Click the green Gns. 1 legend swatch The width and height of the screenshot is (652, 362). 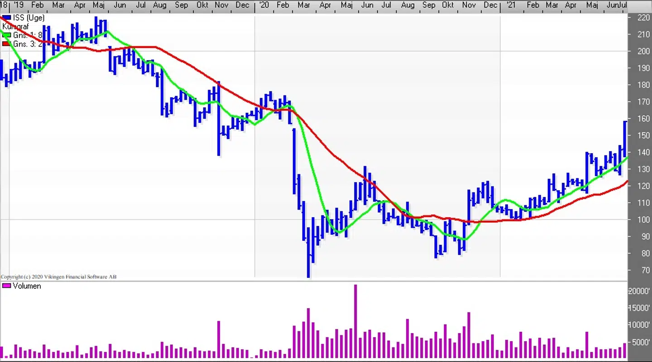coord(6,35)
